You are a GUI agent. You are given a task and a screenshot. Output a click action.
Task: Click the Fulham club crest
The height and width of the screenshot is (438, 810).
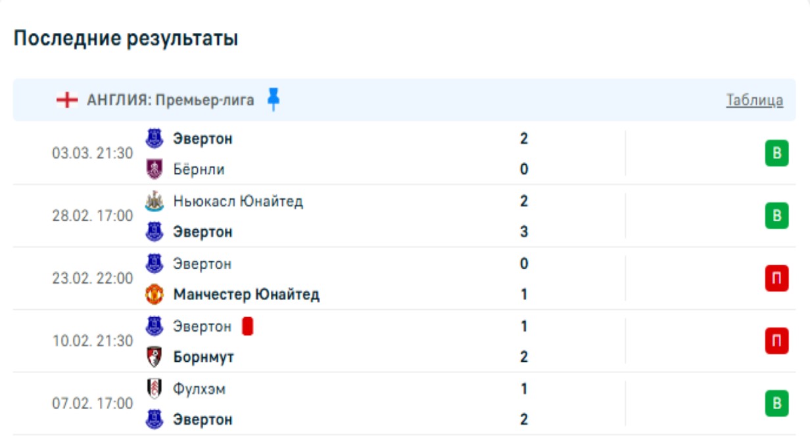pos(155,389)
